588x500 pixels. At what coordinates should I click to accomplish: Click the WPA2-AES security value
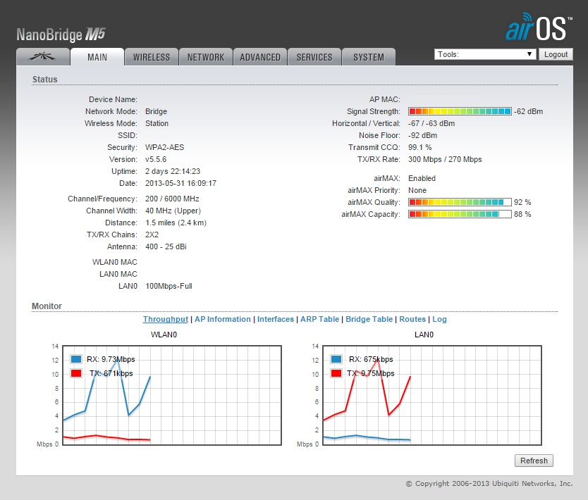164,147
